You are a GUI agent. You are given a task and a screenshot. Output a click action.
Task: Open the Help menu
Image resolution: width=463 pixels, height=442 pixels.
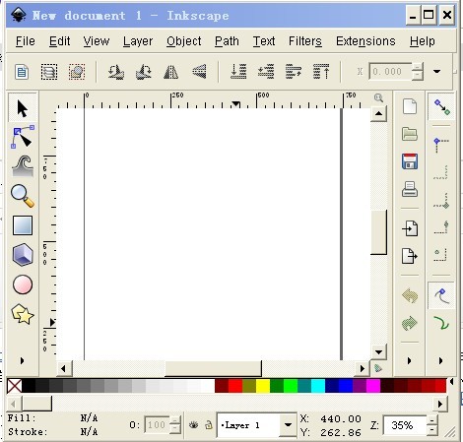point(423,41)
